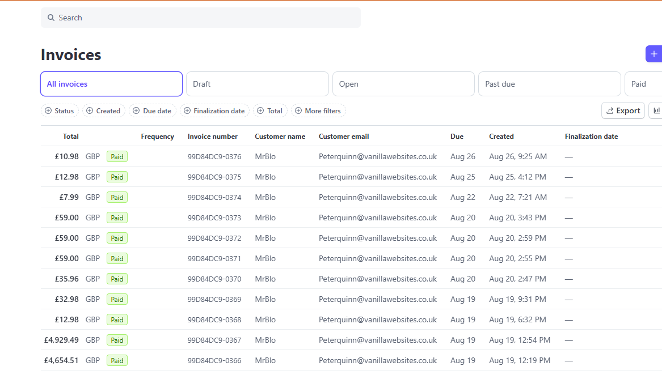Click invoice number 99D84DC9-0376

tap(214, 156)
